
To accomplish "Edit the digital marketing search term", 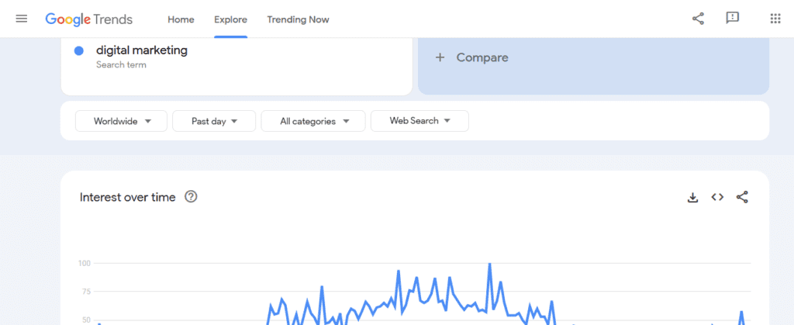I will coord(142,51).
